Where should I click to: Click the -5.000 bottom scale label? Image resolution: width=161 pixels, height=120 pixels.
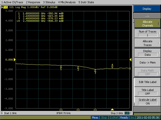tap(9, 108)
